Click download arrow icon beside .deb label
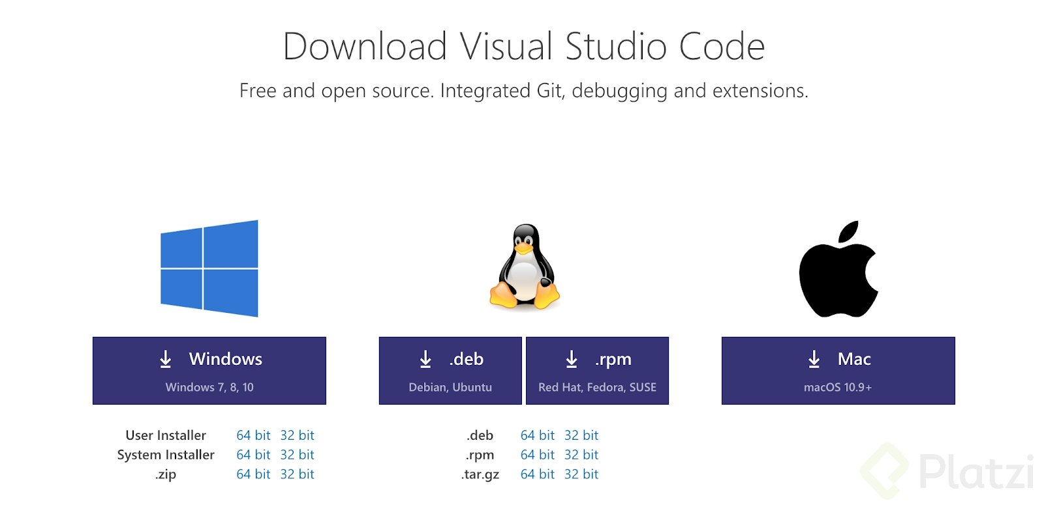 pos(425,359)
